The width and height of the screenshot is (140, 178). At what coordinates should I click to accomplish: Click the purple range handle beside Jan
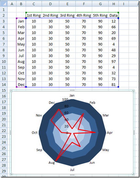17,18
